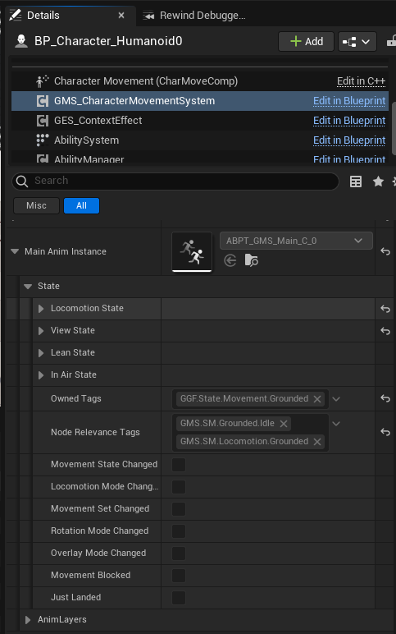The image size is (396, 634).
Task: Open the ABPT_GMS_Main_C_0 dropdown
Action: 296,241
